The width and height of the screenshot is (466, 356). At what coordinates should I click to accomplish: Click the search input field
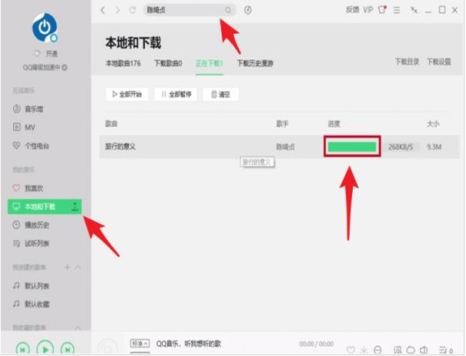[181, 11]
